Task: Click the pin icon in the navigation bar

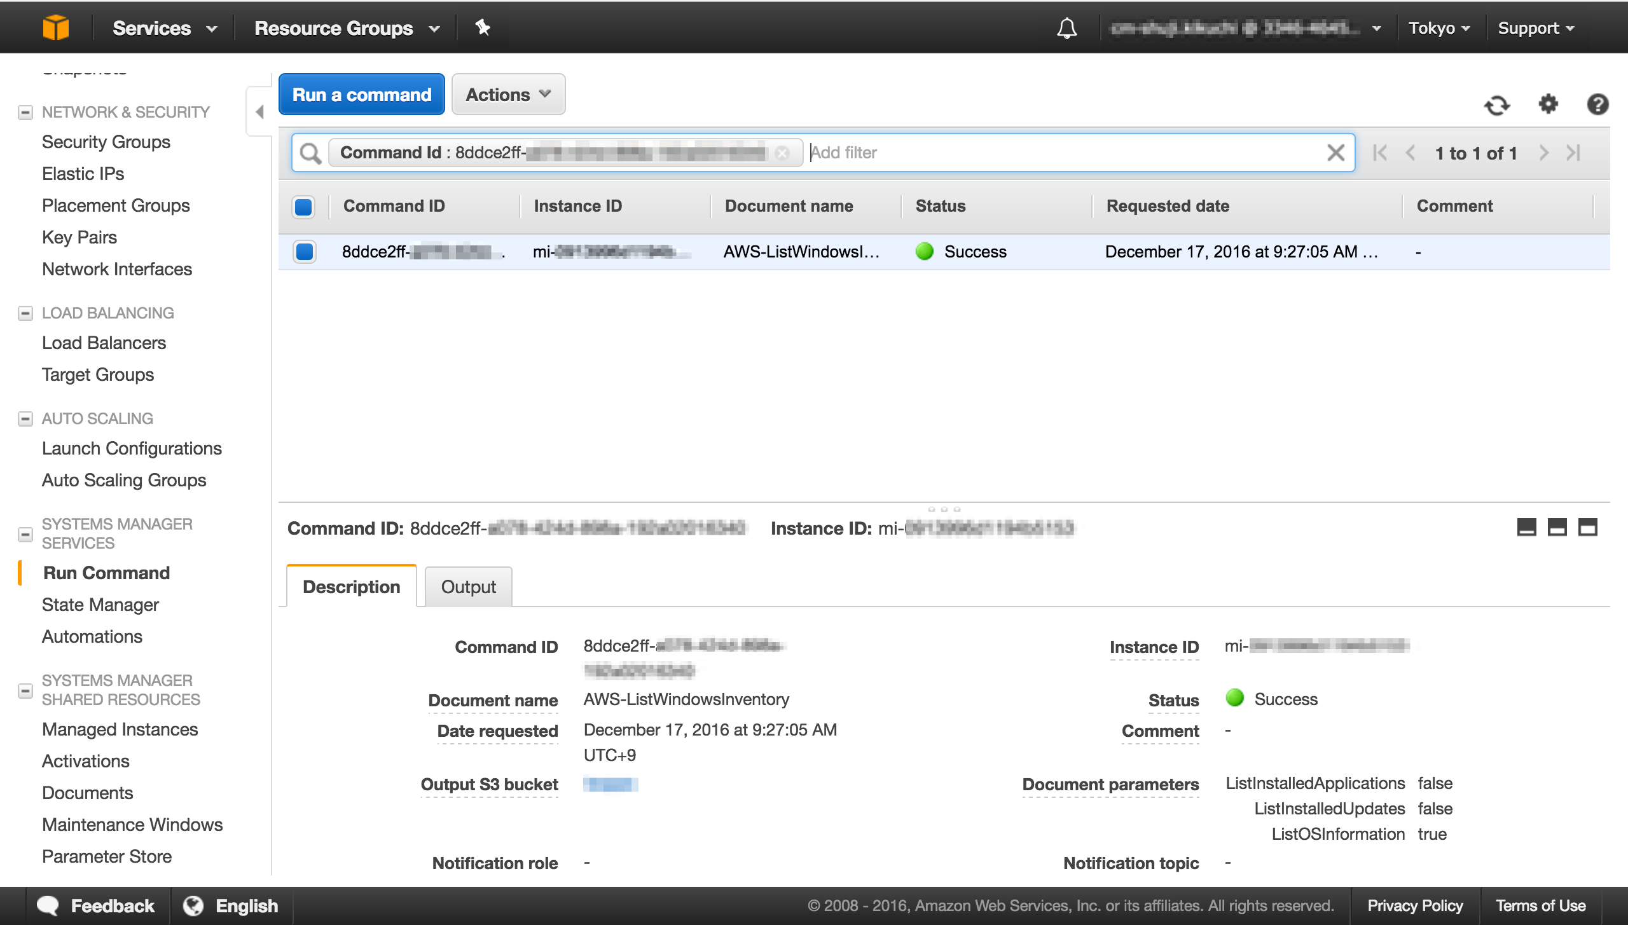Action: 483,27
